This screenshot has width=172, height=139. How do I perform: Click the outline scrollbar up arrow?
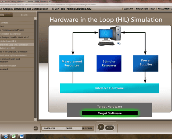pos(35,18)
